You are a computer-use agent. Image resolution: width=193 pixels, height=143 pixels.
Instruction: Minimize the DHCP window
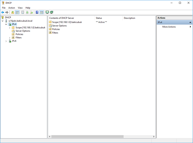(x=172, y=3)
